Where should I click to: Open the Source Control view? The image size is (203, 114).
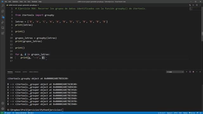click(3, 17)
